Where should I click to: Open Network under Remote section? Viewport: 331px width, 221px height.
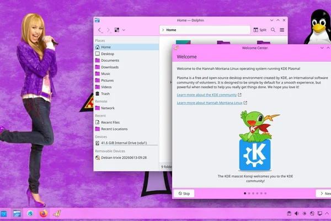coord(126,108)
